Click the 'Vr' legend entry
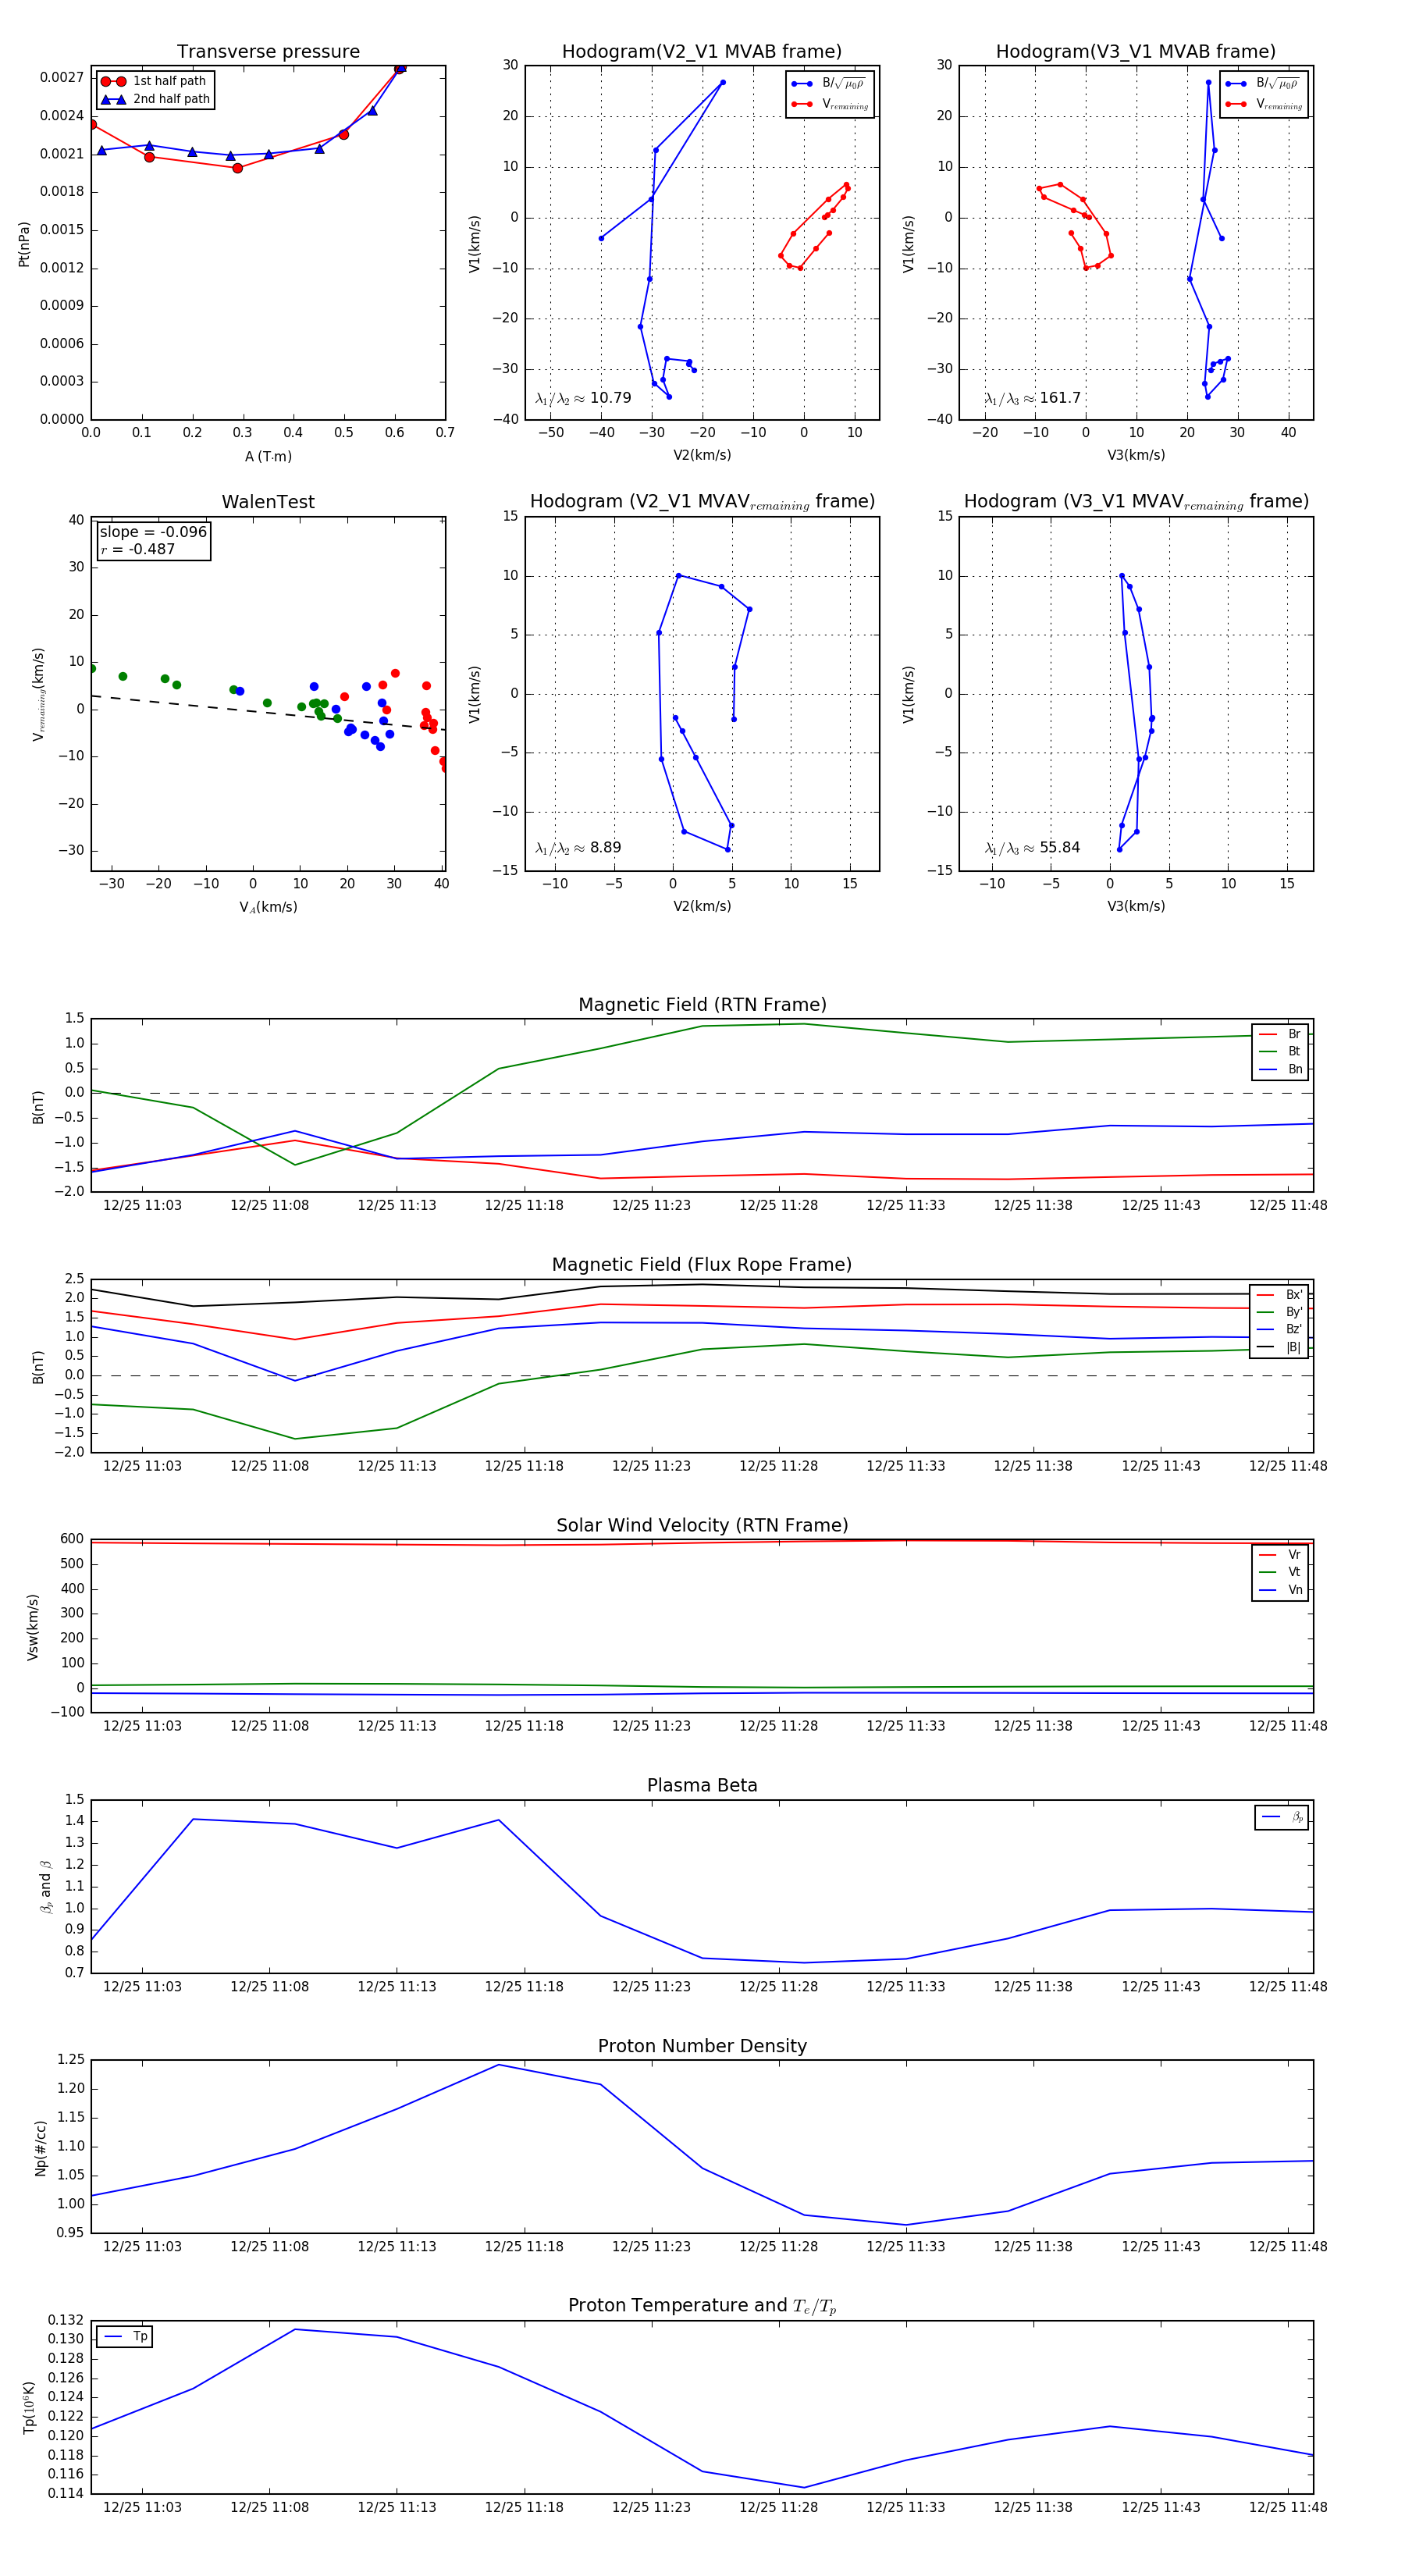Image resolution: width=1405 pixels, height=2576 pixels. 1280,1555
